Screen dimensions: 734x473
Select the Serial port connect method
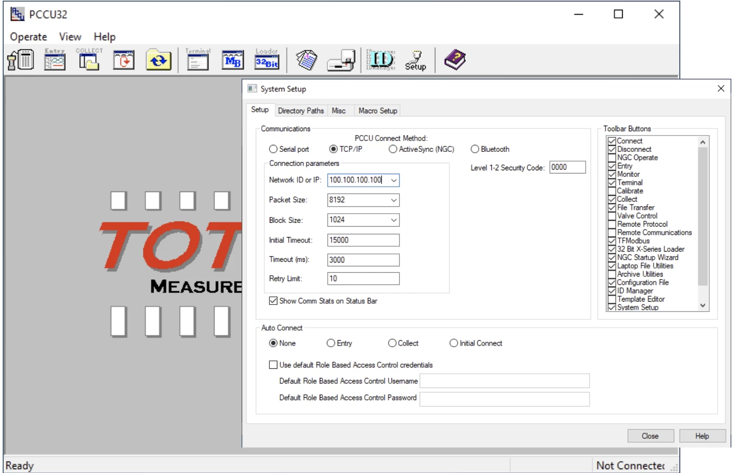[273, 149]
